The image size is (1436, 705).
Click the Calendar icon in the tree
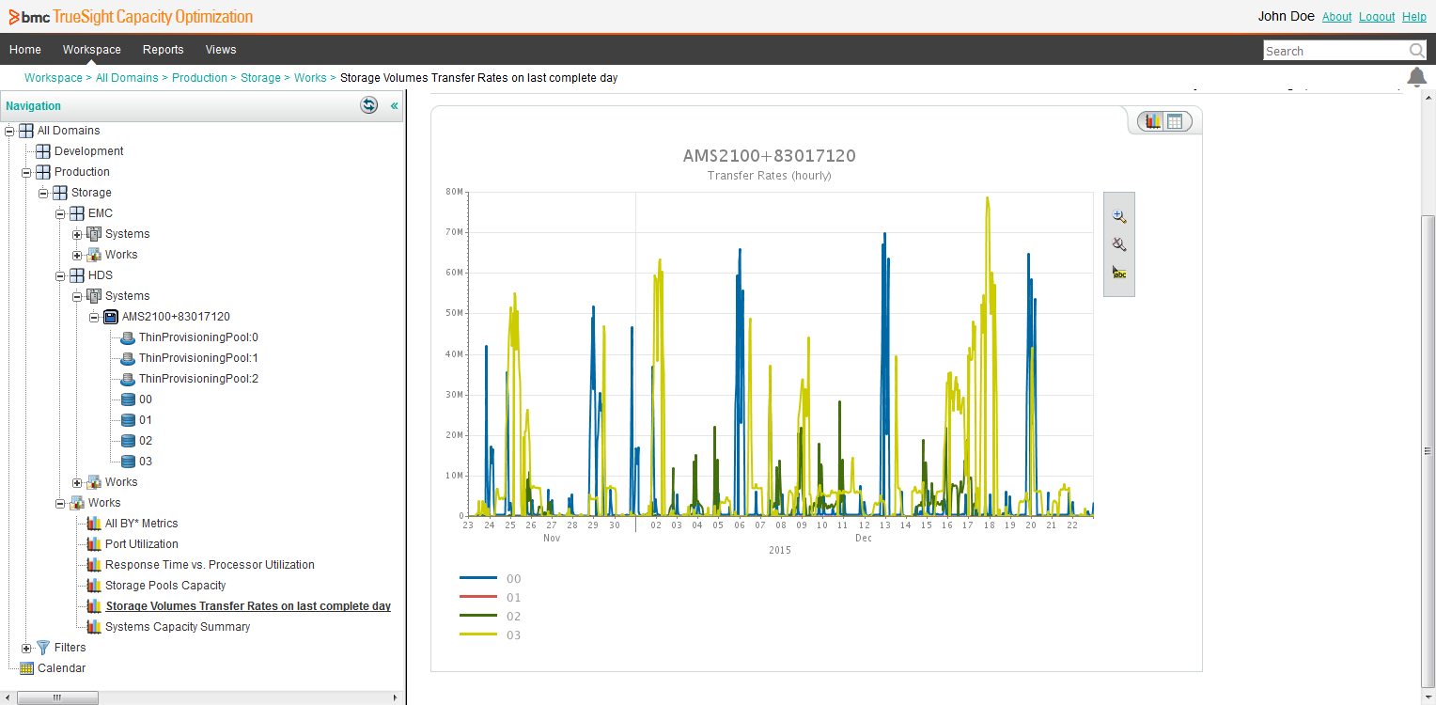coord(26,668)
